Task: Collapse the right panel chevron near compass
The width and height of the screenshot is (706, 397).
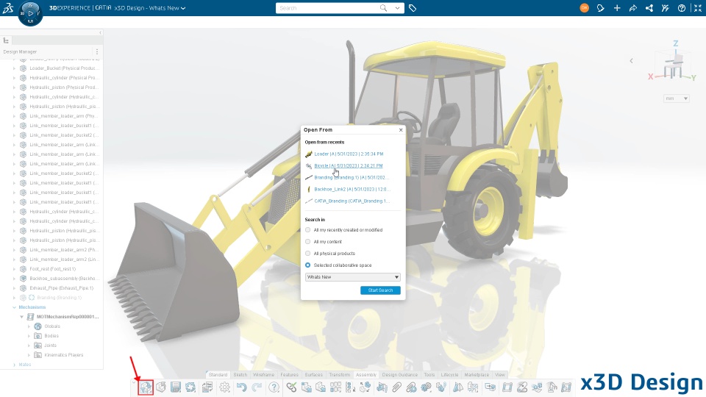Action: [631, 60]
